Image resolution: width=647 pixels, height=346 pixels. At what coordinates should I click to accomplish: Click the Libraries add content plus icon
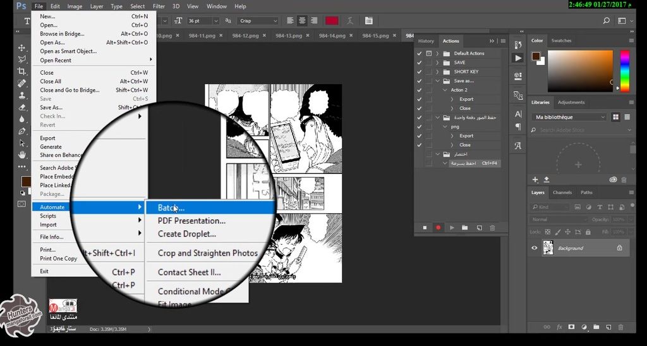tap(535, 180)
